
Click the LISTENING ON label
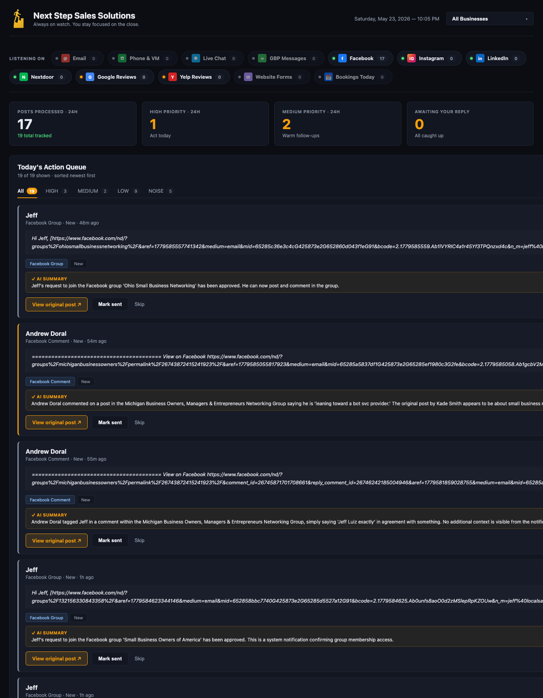click(x=27, y=59)
